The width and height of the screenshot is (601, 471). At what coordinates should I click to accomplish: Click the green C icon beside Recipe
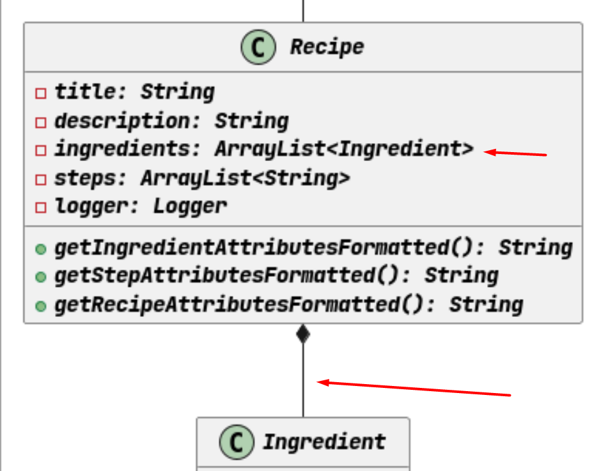[x=258, y=47]
